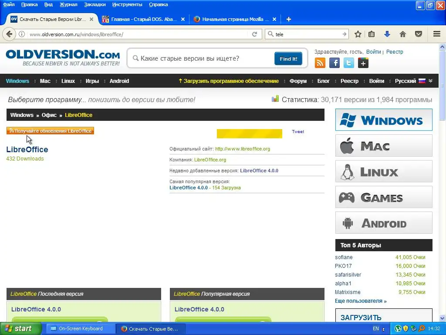Screen dimensions: 446x335
Task: Select Mac in the navigation bar
Action: tap(45, 81)
